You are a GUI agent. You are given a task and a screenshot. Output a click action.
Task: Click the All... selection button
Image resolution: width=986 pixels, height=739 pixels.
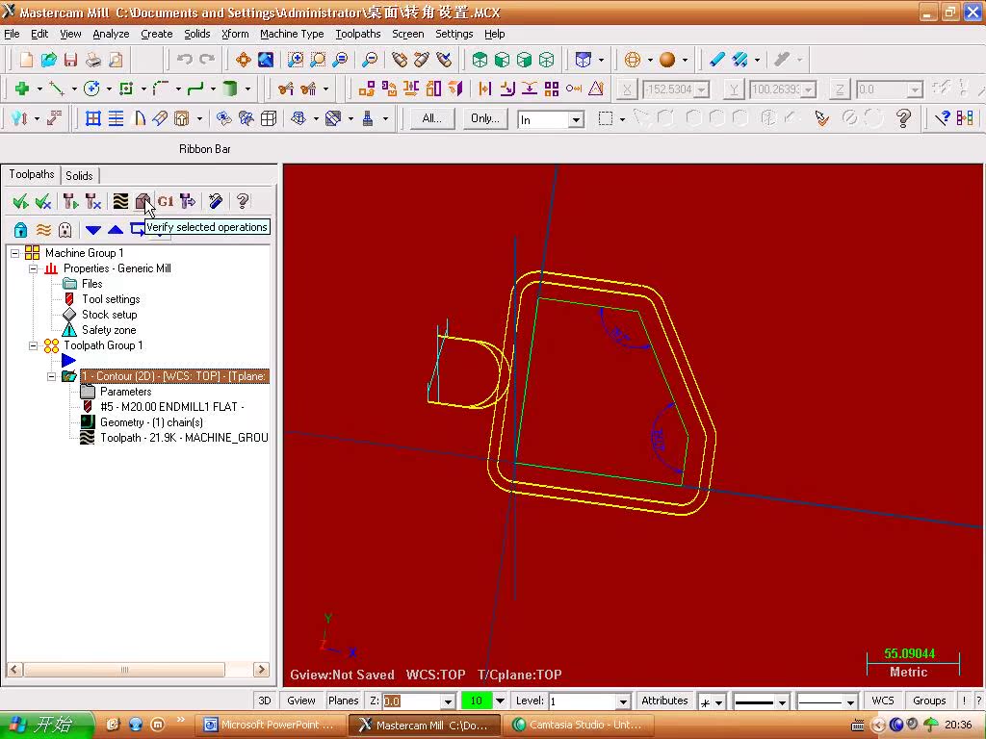431,118
